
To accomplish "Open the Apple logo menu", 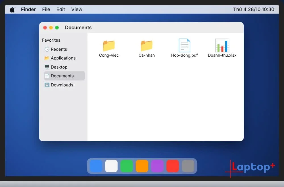I will coord(12,9).
